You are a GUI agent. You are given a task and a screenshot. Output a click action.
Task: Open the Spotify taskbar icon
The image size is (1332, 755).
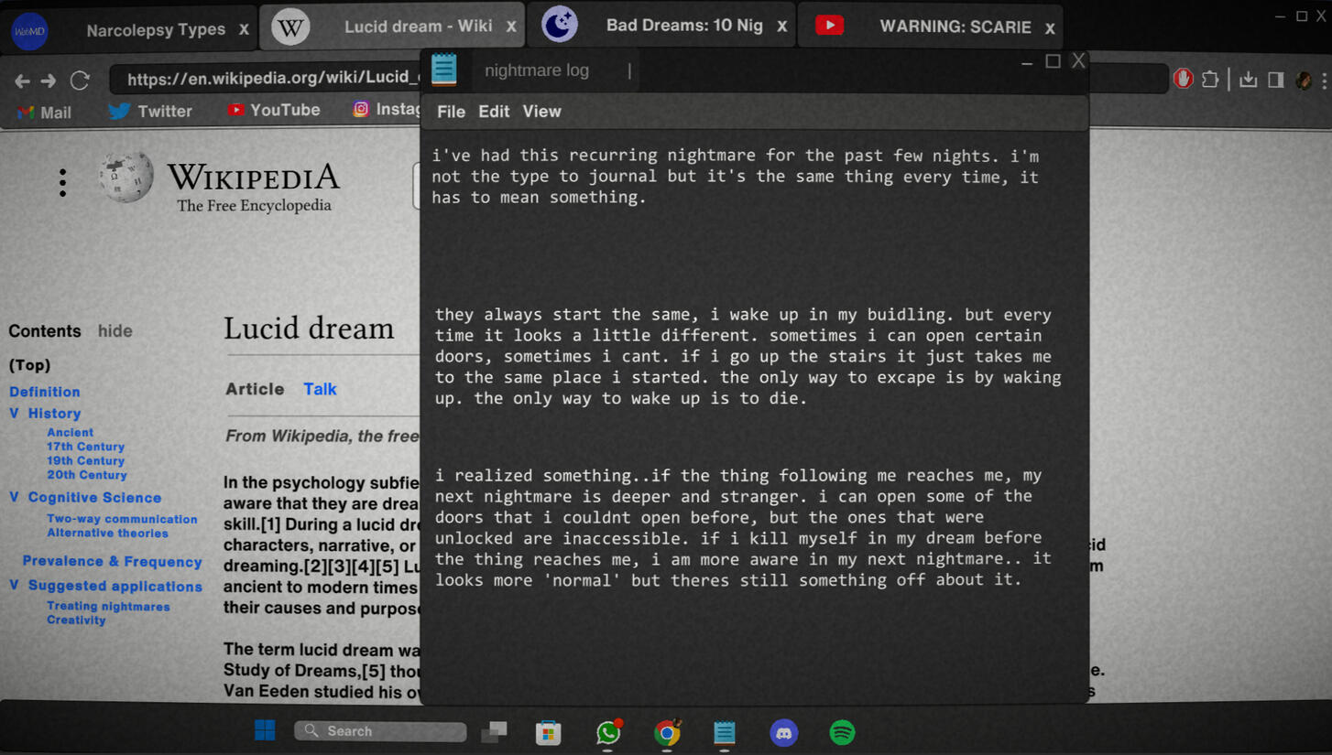point(842,732)
